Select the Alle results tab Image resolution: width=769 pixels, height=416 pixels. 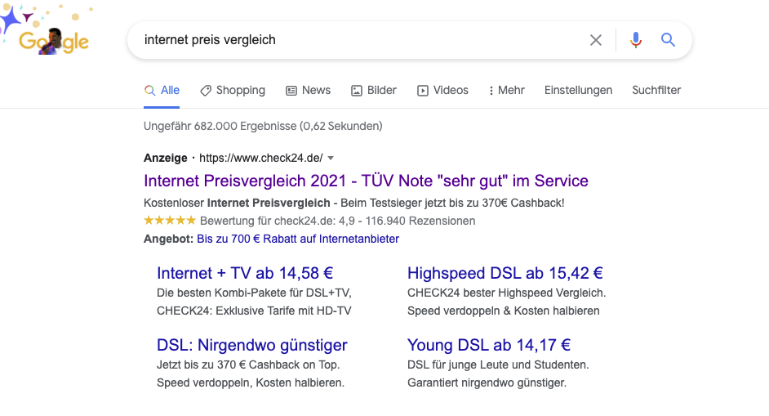tap(162, 91)
